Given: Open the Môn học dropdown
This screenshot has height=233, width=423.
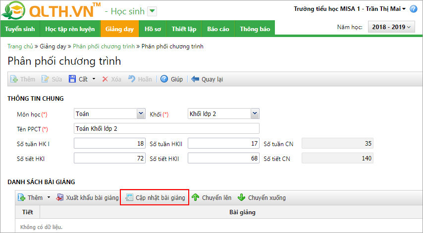Looking at the screenshot, I should click(x=140, y=114).
